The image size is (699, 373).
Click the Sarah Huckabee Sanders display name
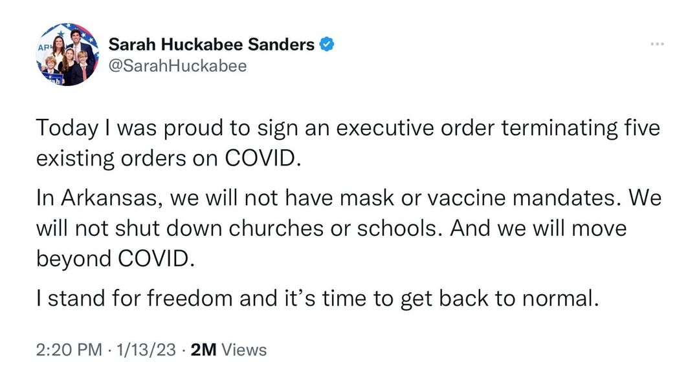coord(211,45)
